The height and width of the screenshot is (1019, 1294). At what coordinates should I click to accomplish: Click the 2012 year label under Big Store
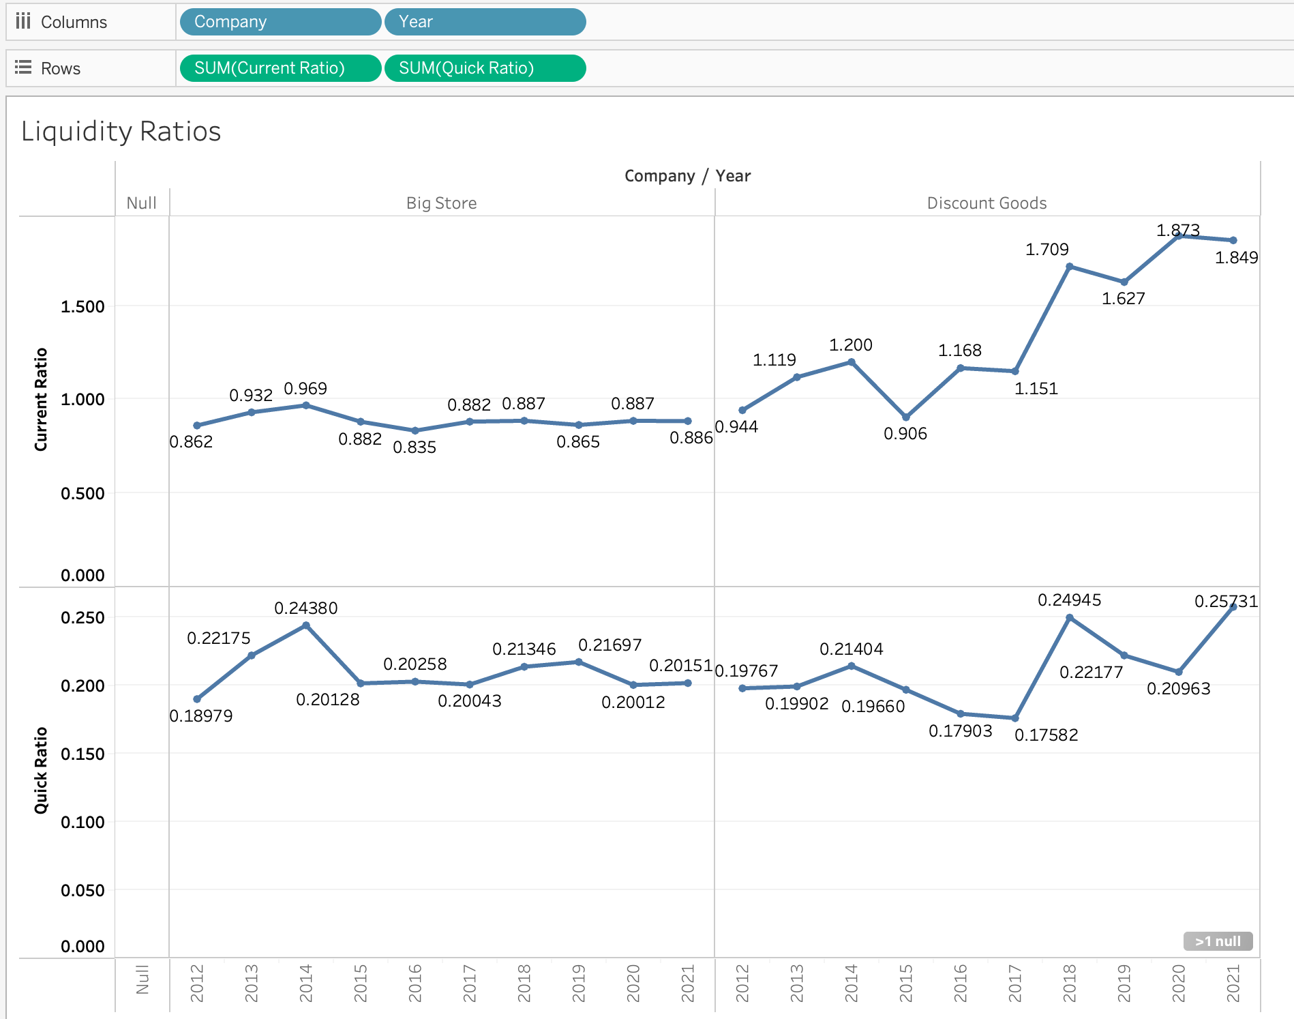coord(198,982)
